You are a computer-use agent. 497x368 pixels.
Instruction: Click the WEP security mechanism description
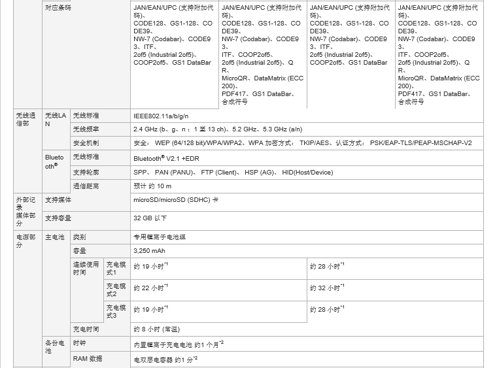[302, 142]
